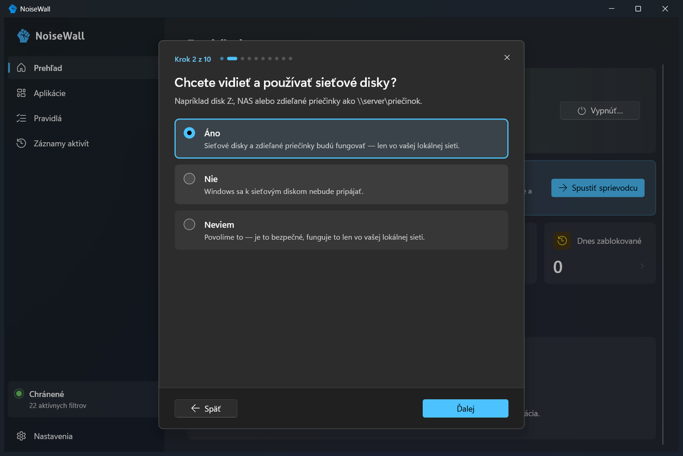The image size is (683, 456).
Task: Expand the Dnes zablokované card chevron
Action: (643, 266)
